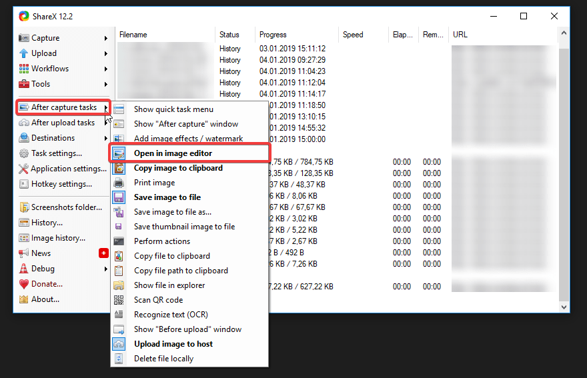Click the Task settings gear icon
Viewport: 587px width, 378px height.
coord(24,153)
